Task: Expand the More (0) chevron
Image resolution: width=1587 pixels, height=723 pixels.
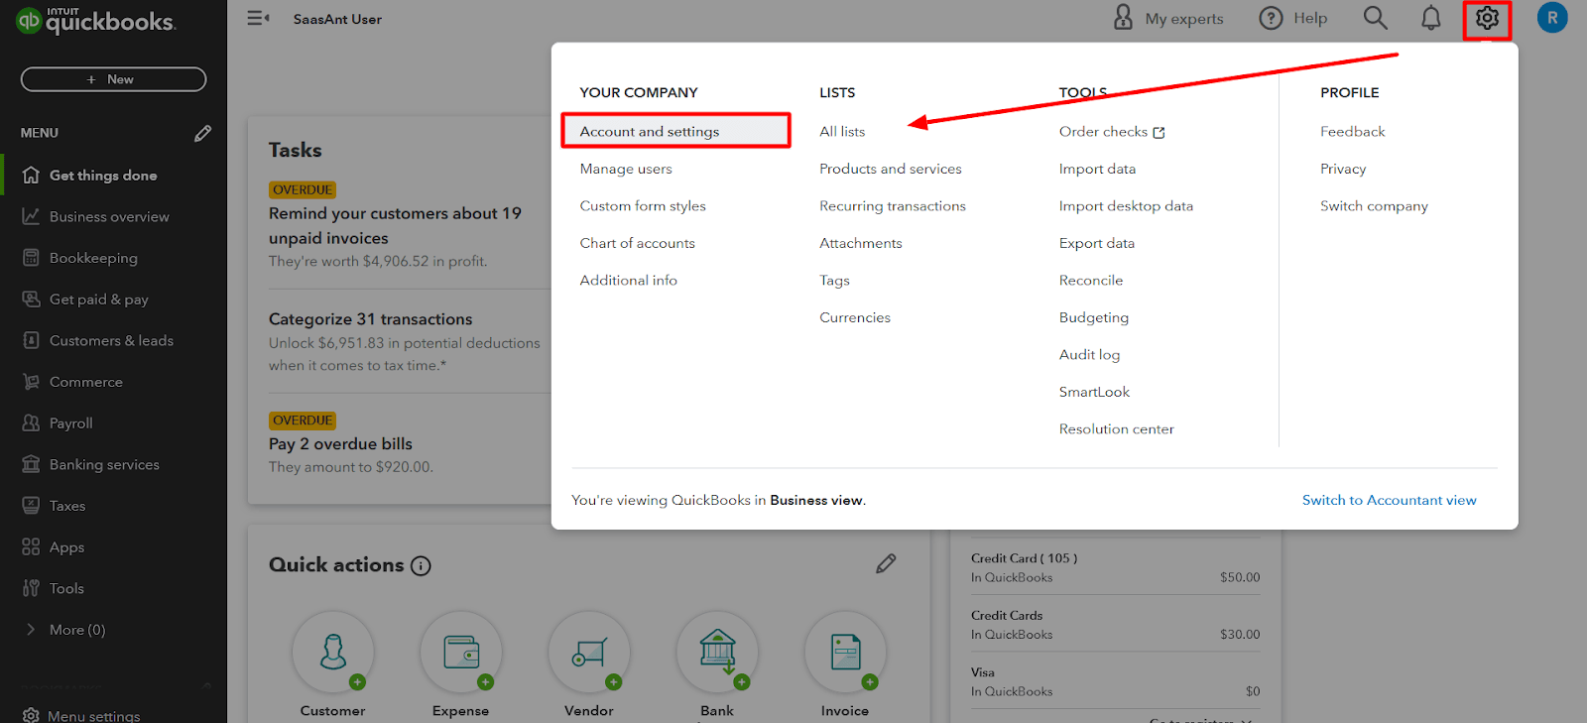Action: coord(31,630)
